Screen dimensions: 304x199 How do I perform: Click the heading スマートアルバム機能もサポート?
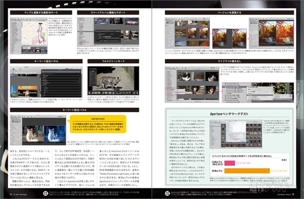coord(108,13)
